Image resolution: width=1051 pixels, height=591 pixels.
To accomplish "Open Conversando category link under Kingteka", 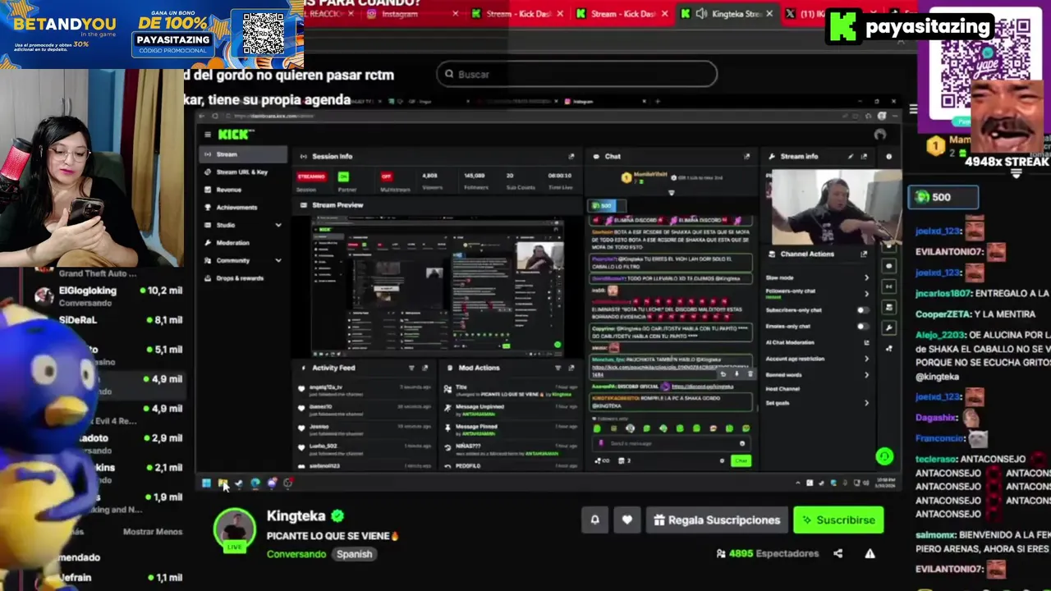I will tap(296, 554).
